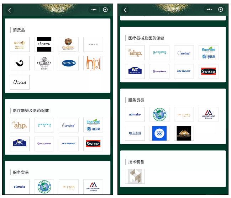Image resolution: width=231 pixels, height=198 pixels.
Task: Open the Truwood brand logo
Action: (x=44, y=63)
